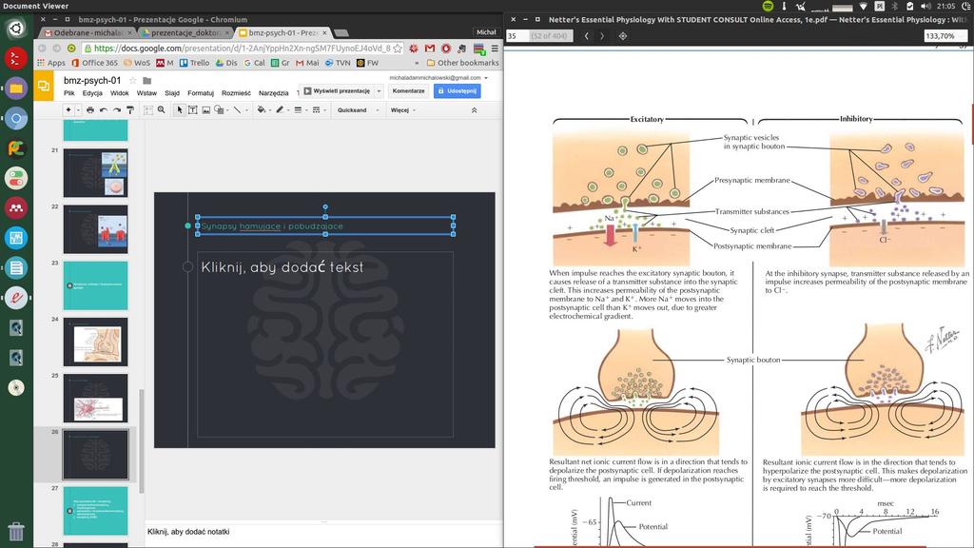Image resolution: width=974 pixels, height=548 pixels.
Task: Select slide 27 thumbnail
Action: 96,511
